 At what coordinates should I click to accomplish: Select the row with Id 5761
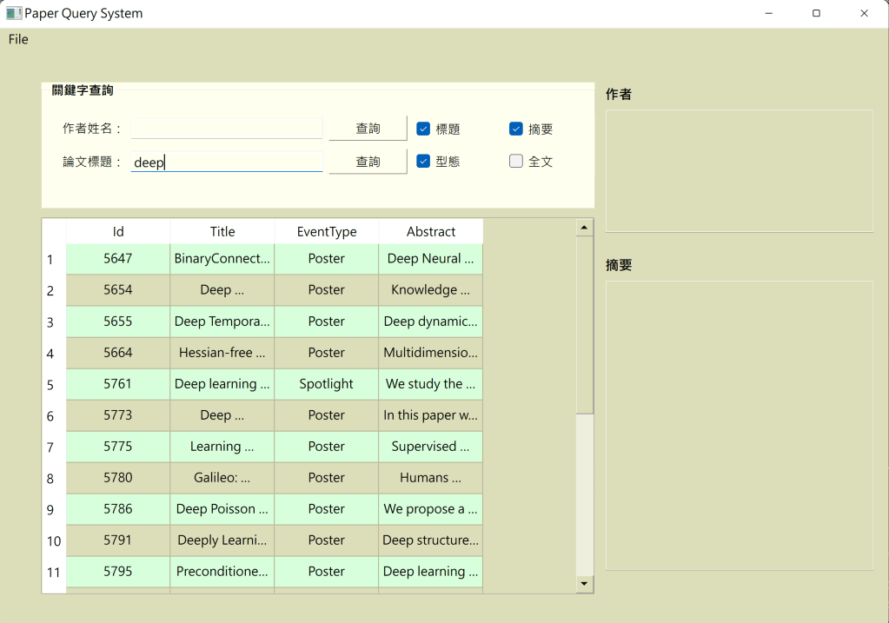[x=118, y=384]
